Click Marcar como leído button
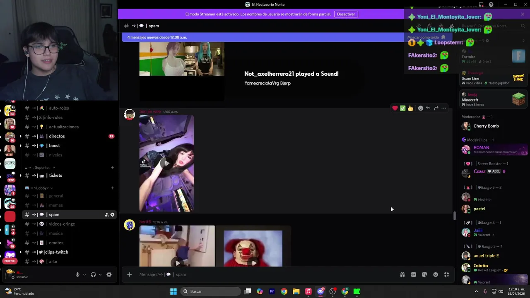Screen dimensions: 530x298 click(x=426, y=37)
